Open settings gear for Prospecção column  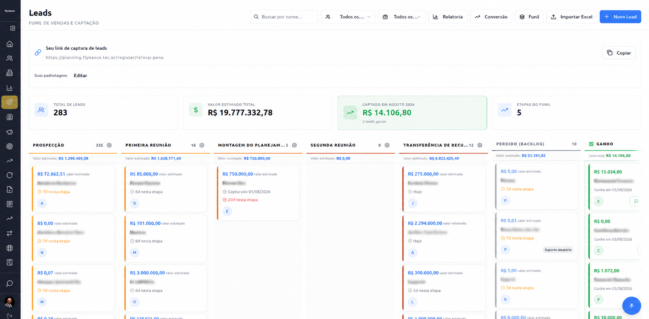tap(109, 145)
